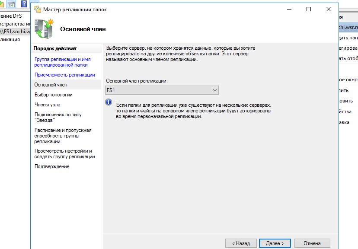Click the 'Подключения по типу Звезда' step
358x249 pixels.
(58, 117)
